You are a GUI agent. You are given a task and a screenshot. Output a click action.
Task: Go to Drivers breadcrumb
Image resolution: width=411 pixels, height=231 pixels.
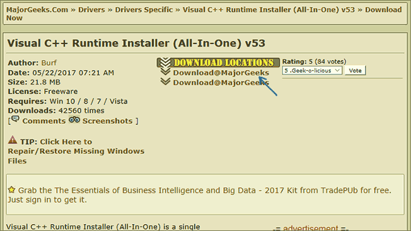(x=91, y=9)
